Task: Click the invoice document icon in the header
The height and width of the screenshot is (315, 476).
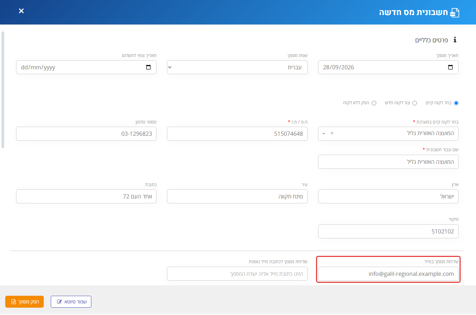Action: pos(454,13)
